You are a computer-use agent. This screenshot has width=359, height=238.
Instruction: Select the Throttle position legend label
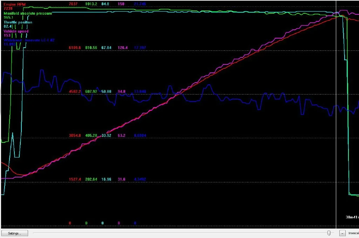point(18,22)
